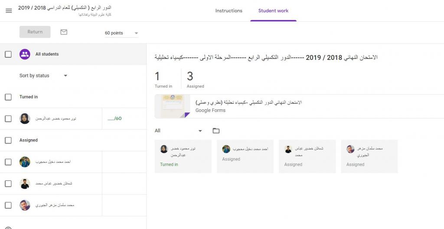Switch to the Instructions tab
Viewport: 444px width, 229px height.
(229, 11)
